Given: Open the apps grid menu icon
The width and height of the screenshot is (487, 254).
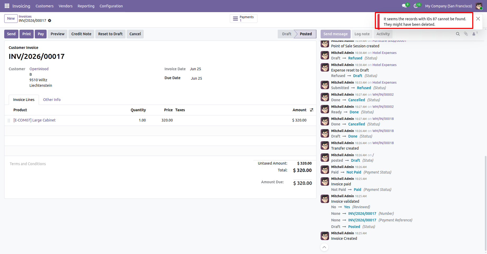Looking at the screenshot, I should click(x=7, y=6).
